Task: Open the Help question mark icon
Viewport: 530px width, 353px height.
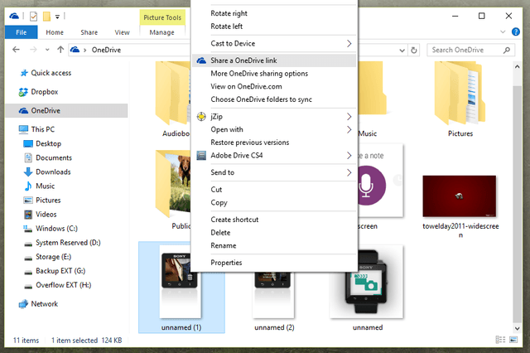Action: point(516,31)
